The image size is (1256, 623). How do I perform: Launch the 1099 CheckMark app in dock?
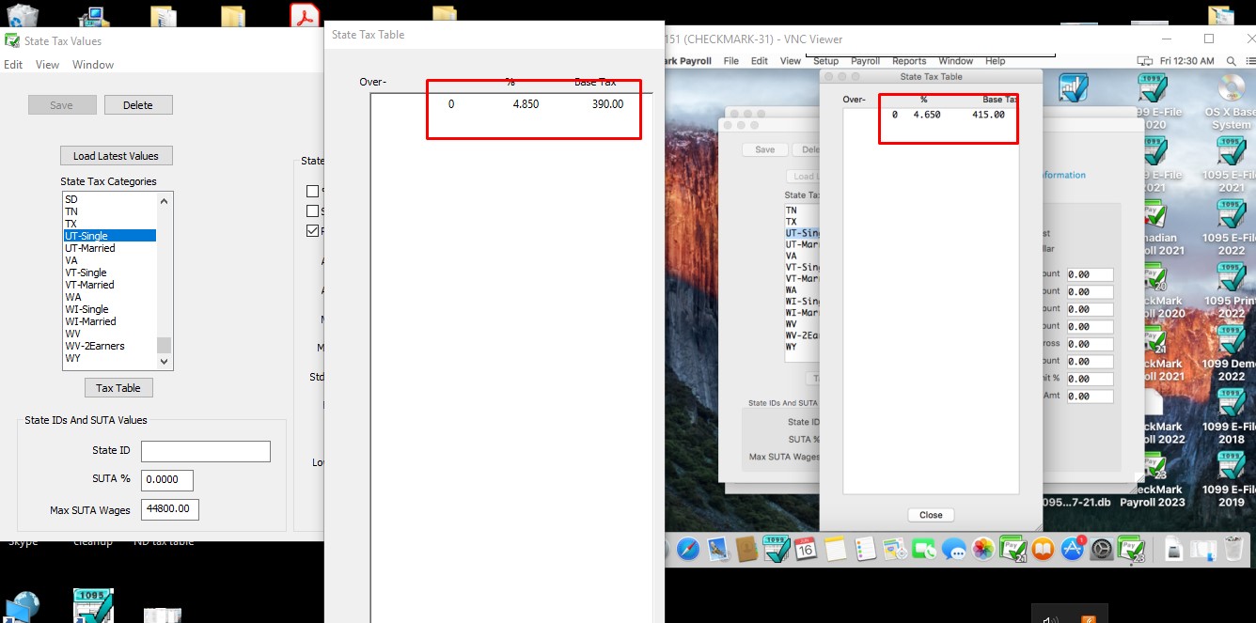777,549
